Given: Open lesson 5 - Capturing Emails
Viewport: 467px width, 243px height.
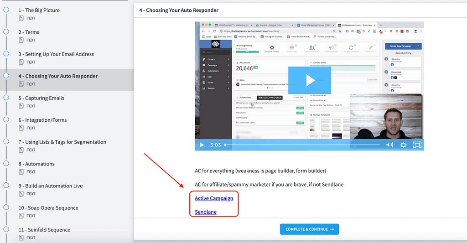Looking at the screenshot, I should pyautogui.click(x=42, y=98).
